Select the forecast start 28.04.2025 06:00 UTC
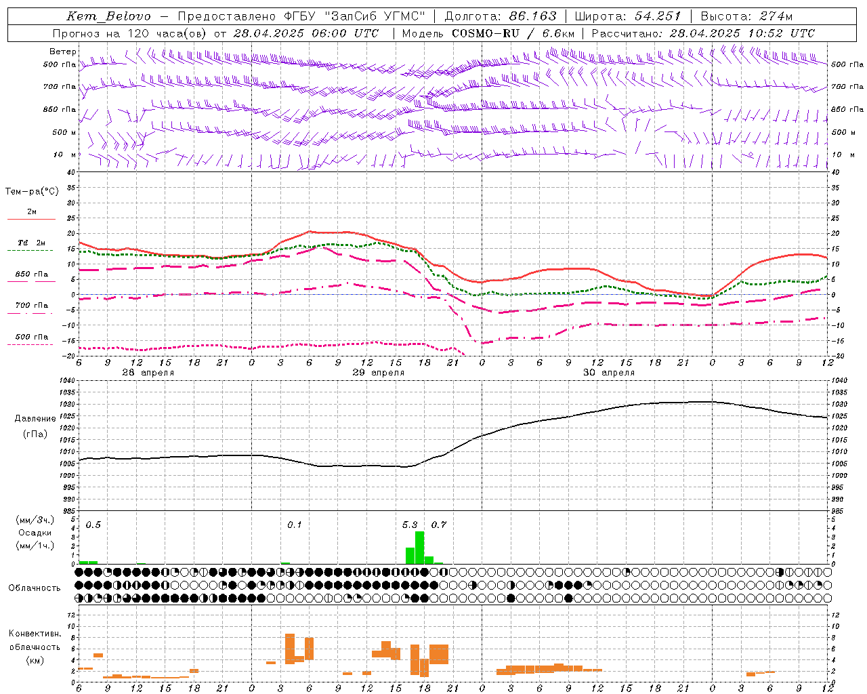This screenshot has width=867, height=694. point(305,33)
